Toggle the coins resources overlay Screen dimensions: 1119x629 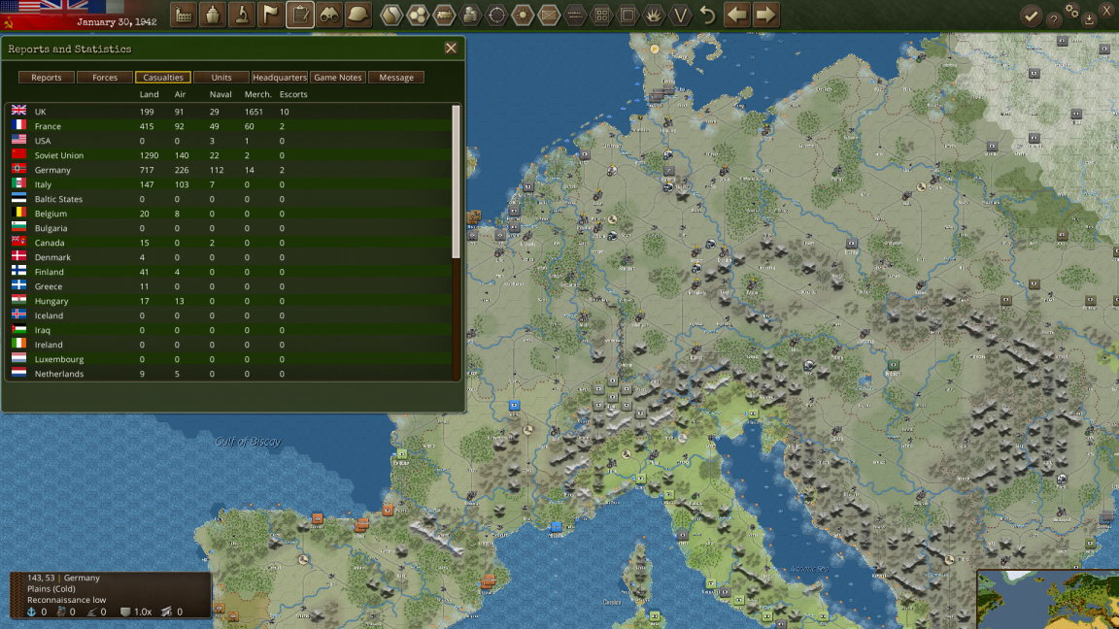pyautogui.click(x=470, y=15)
